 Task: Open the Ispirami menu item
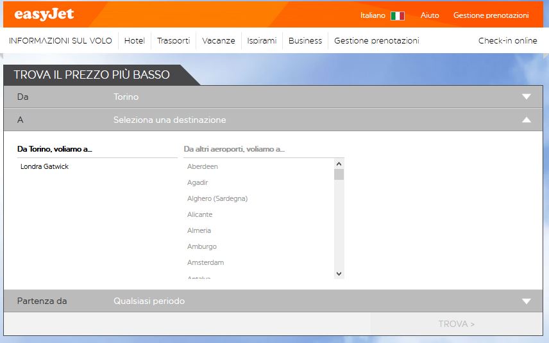(x=262, y=40)
